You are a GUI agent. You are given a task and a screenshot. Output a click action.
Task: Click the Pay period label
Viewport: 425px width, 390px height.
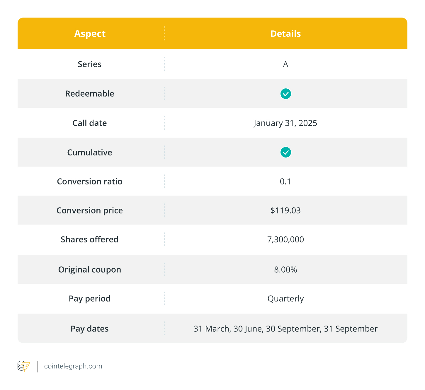coord(90,299)
